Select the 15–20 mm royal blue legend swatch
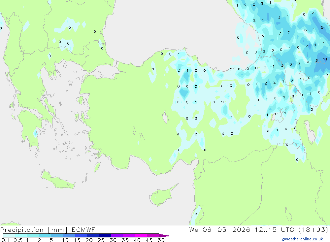Viewport: 330px width, 242px height. click(81, 235)
